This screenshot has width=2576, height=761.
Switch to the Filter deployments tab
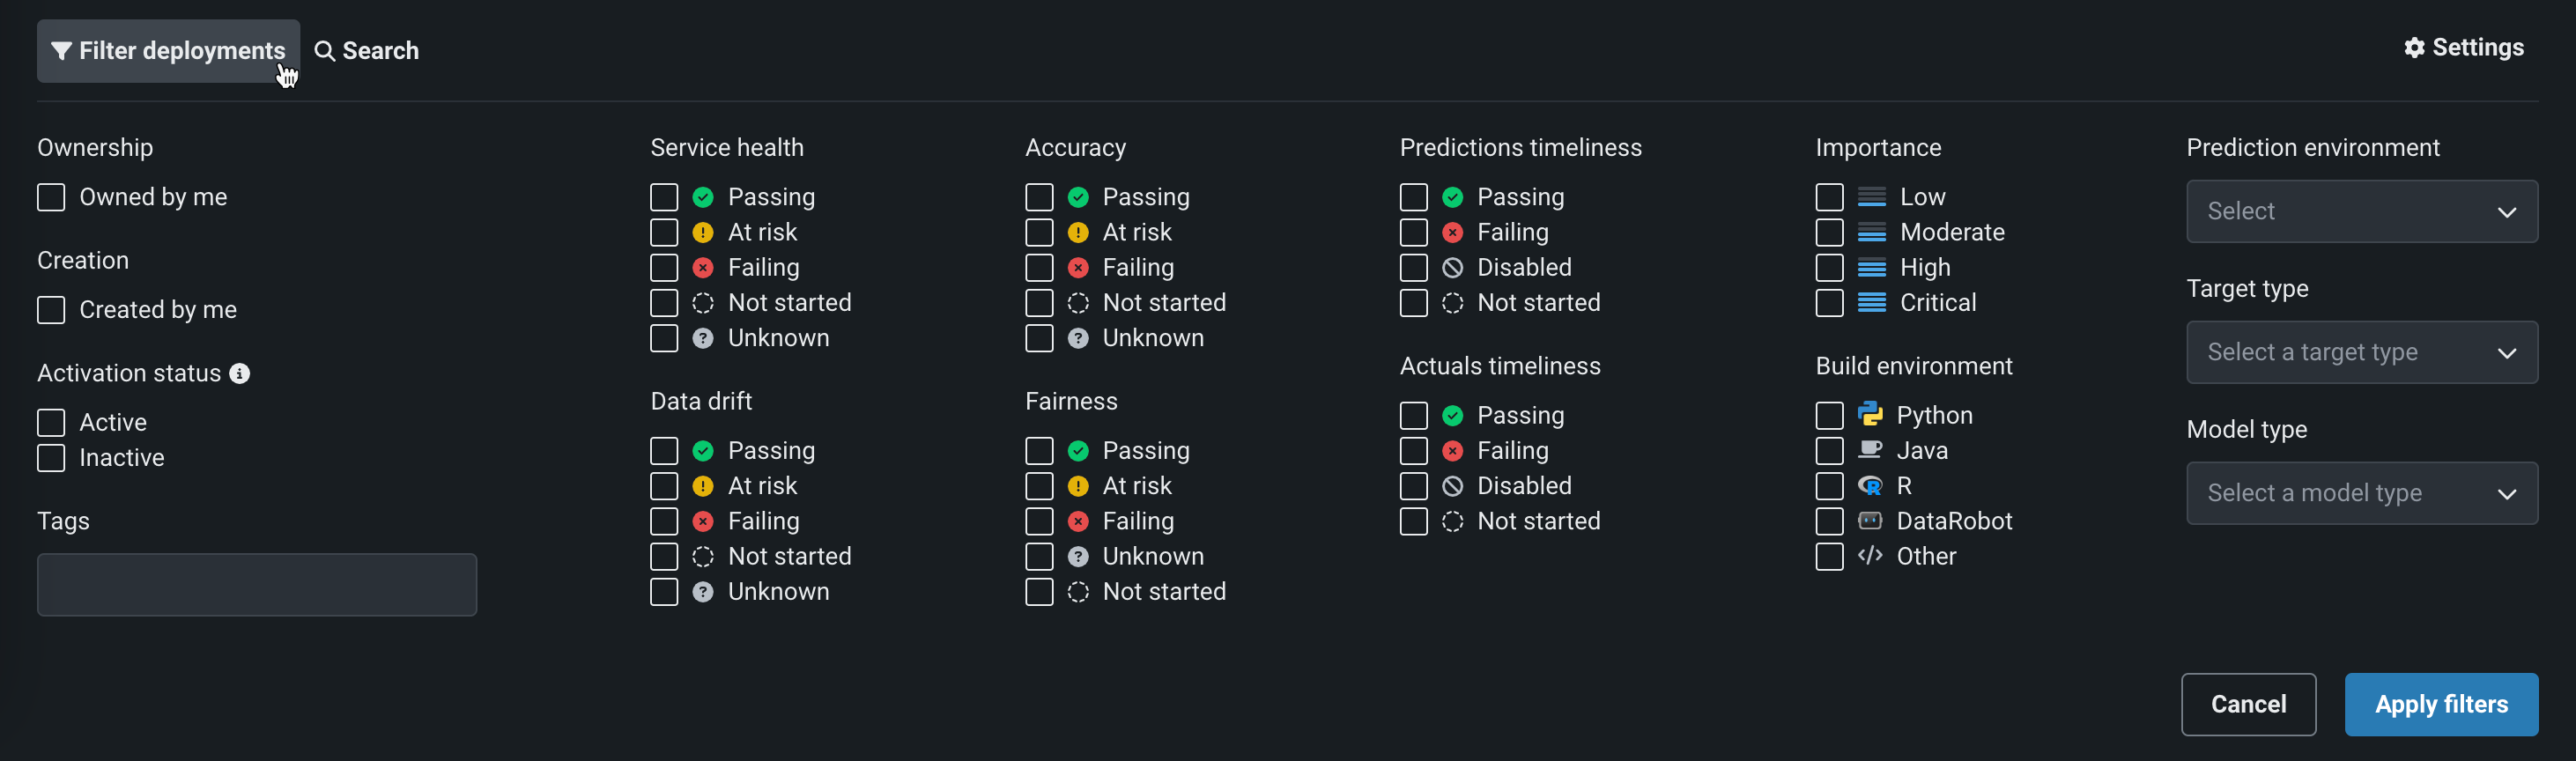[x=168, y=51]
